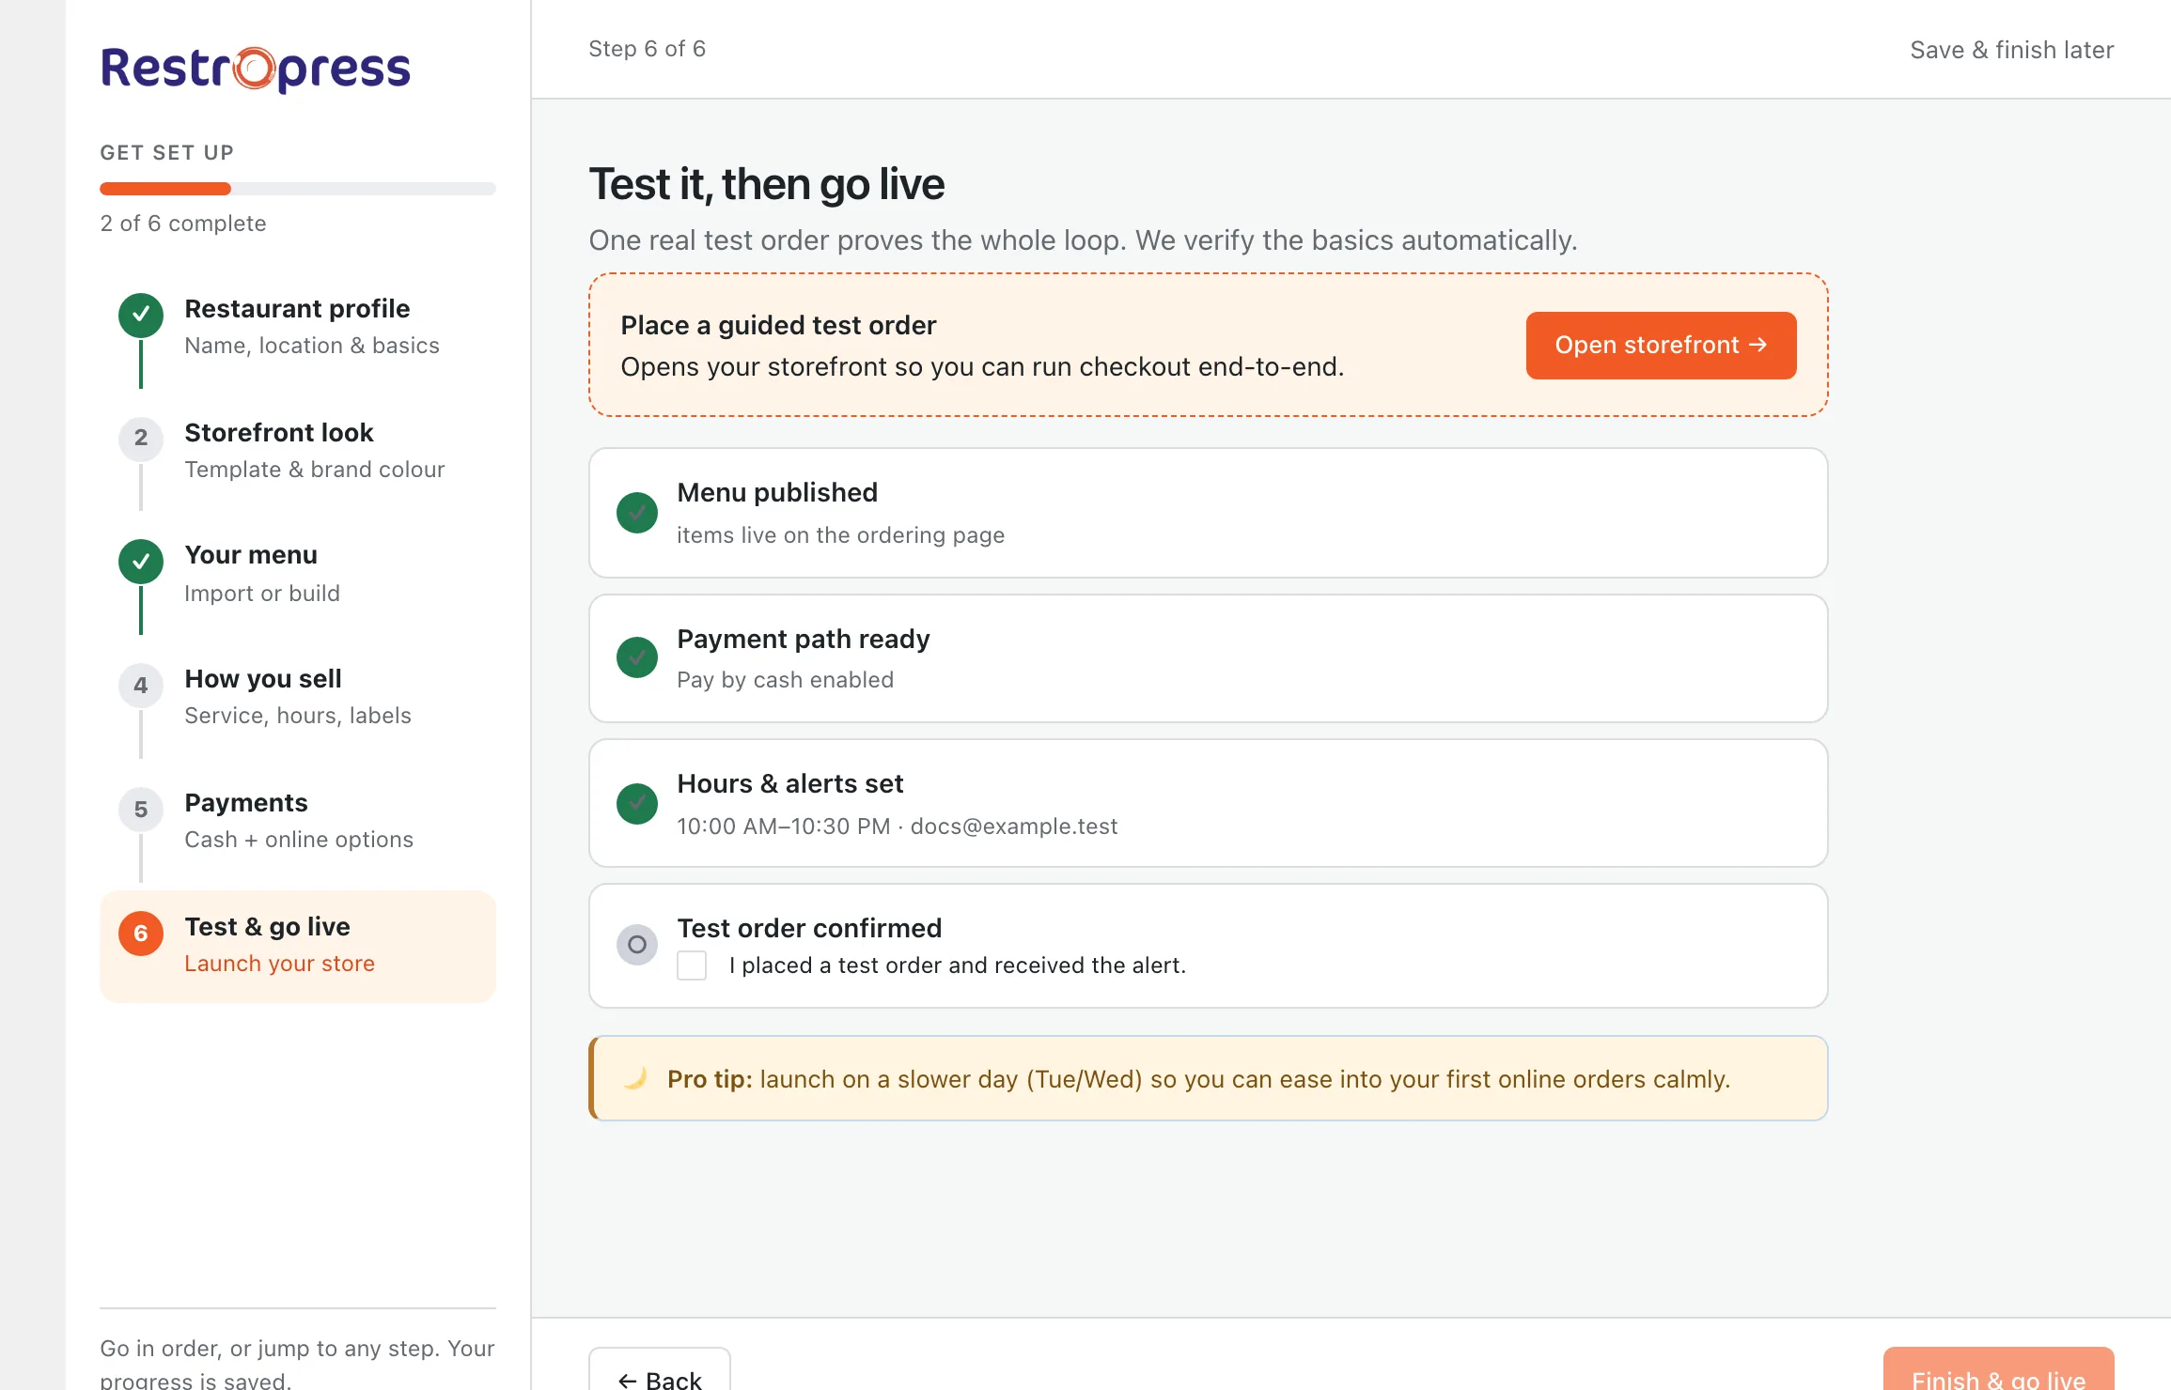This screenshot has height=1390, width=2171.
Task: Go to the Storefront look step
Action: (x=298, y=451)
